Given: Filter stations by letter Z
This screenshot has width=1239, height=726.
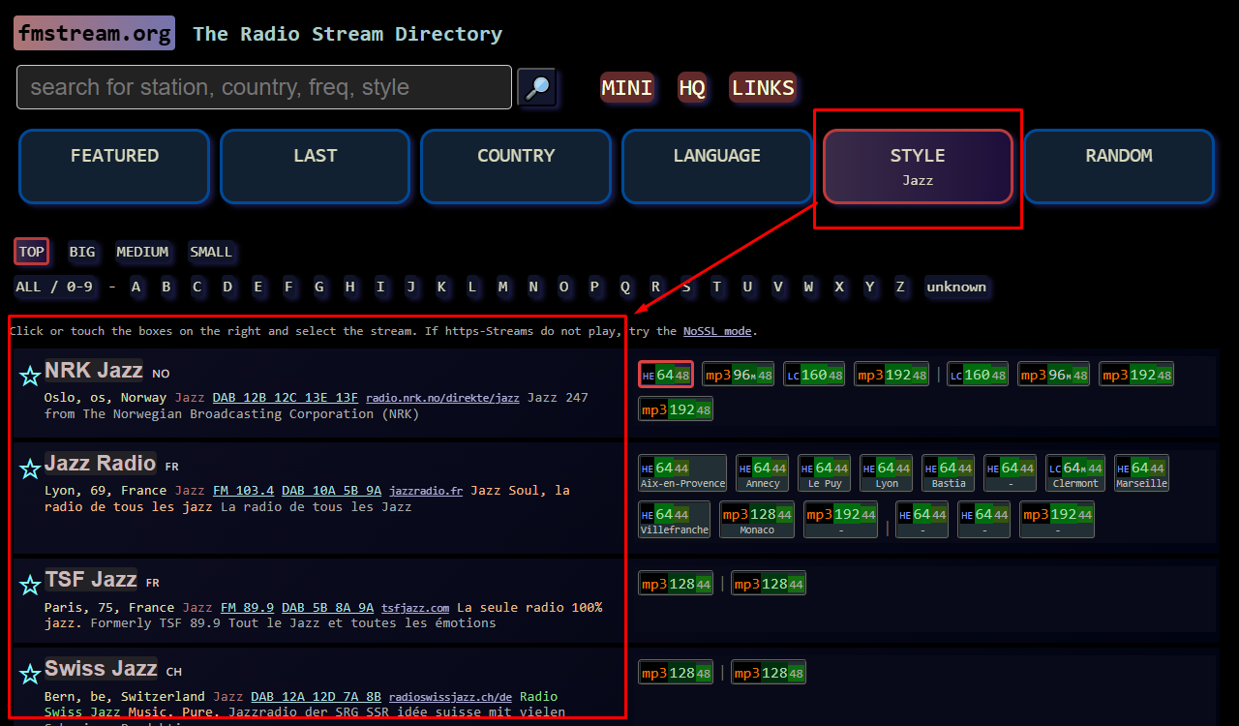Looking at the screenshot, I should point(900,287).
